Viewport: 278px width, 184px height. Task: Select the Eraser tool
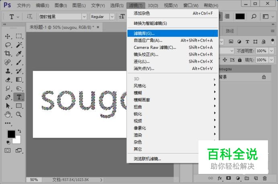8,80
